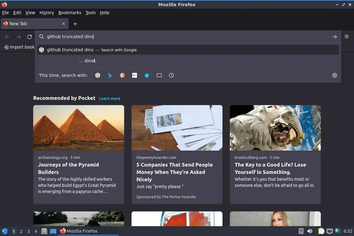Click 'This time, search with:' label

click(x=63, y=75)
